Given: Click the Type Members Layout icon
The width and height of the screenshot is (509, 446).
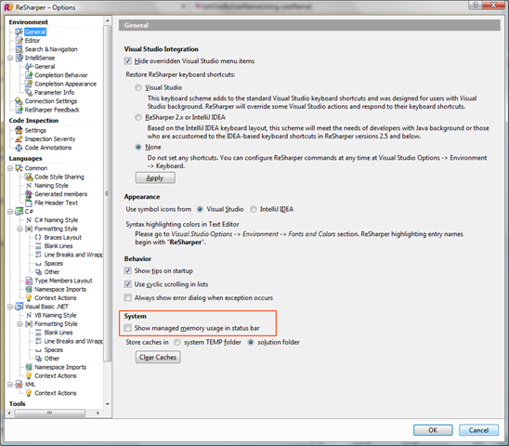Looking at the screenshot, I should (29, 281).
